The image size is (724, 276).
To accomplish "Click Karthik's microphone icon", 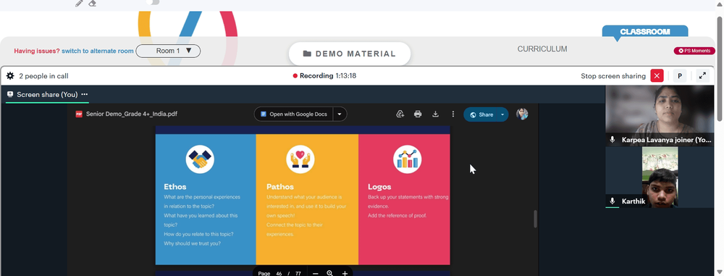I will 613,201.
